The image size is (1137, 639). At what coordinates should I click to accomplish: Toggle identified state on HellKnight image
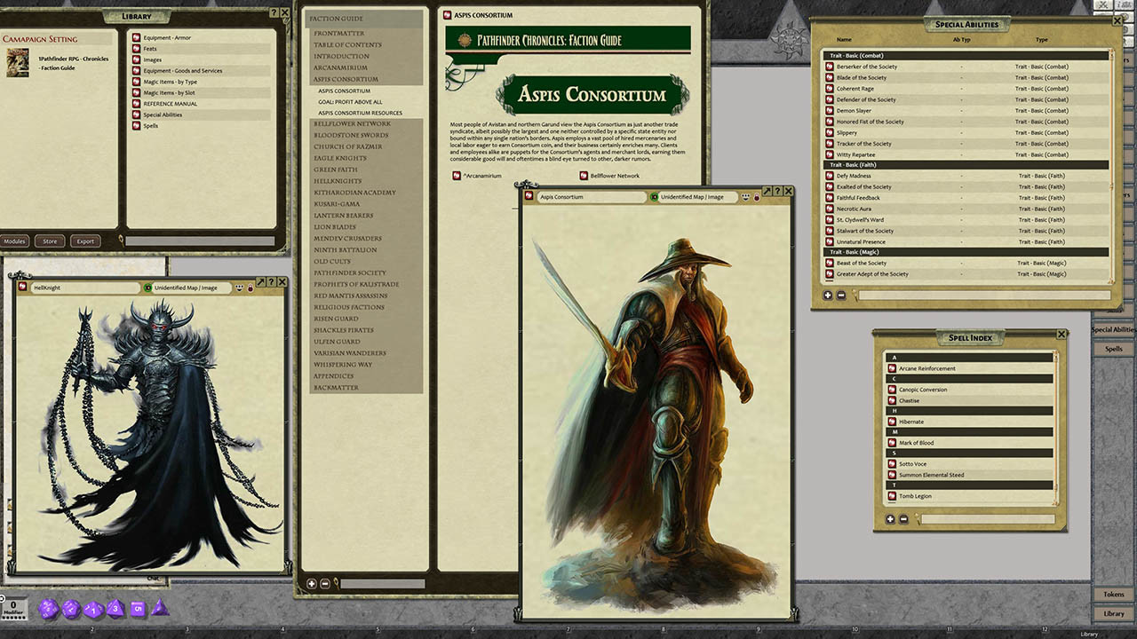coord(147,288)
